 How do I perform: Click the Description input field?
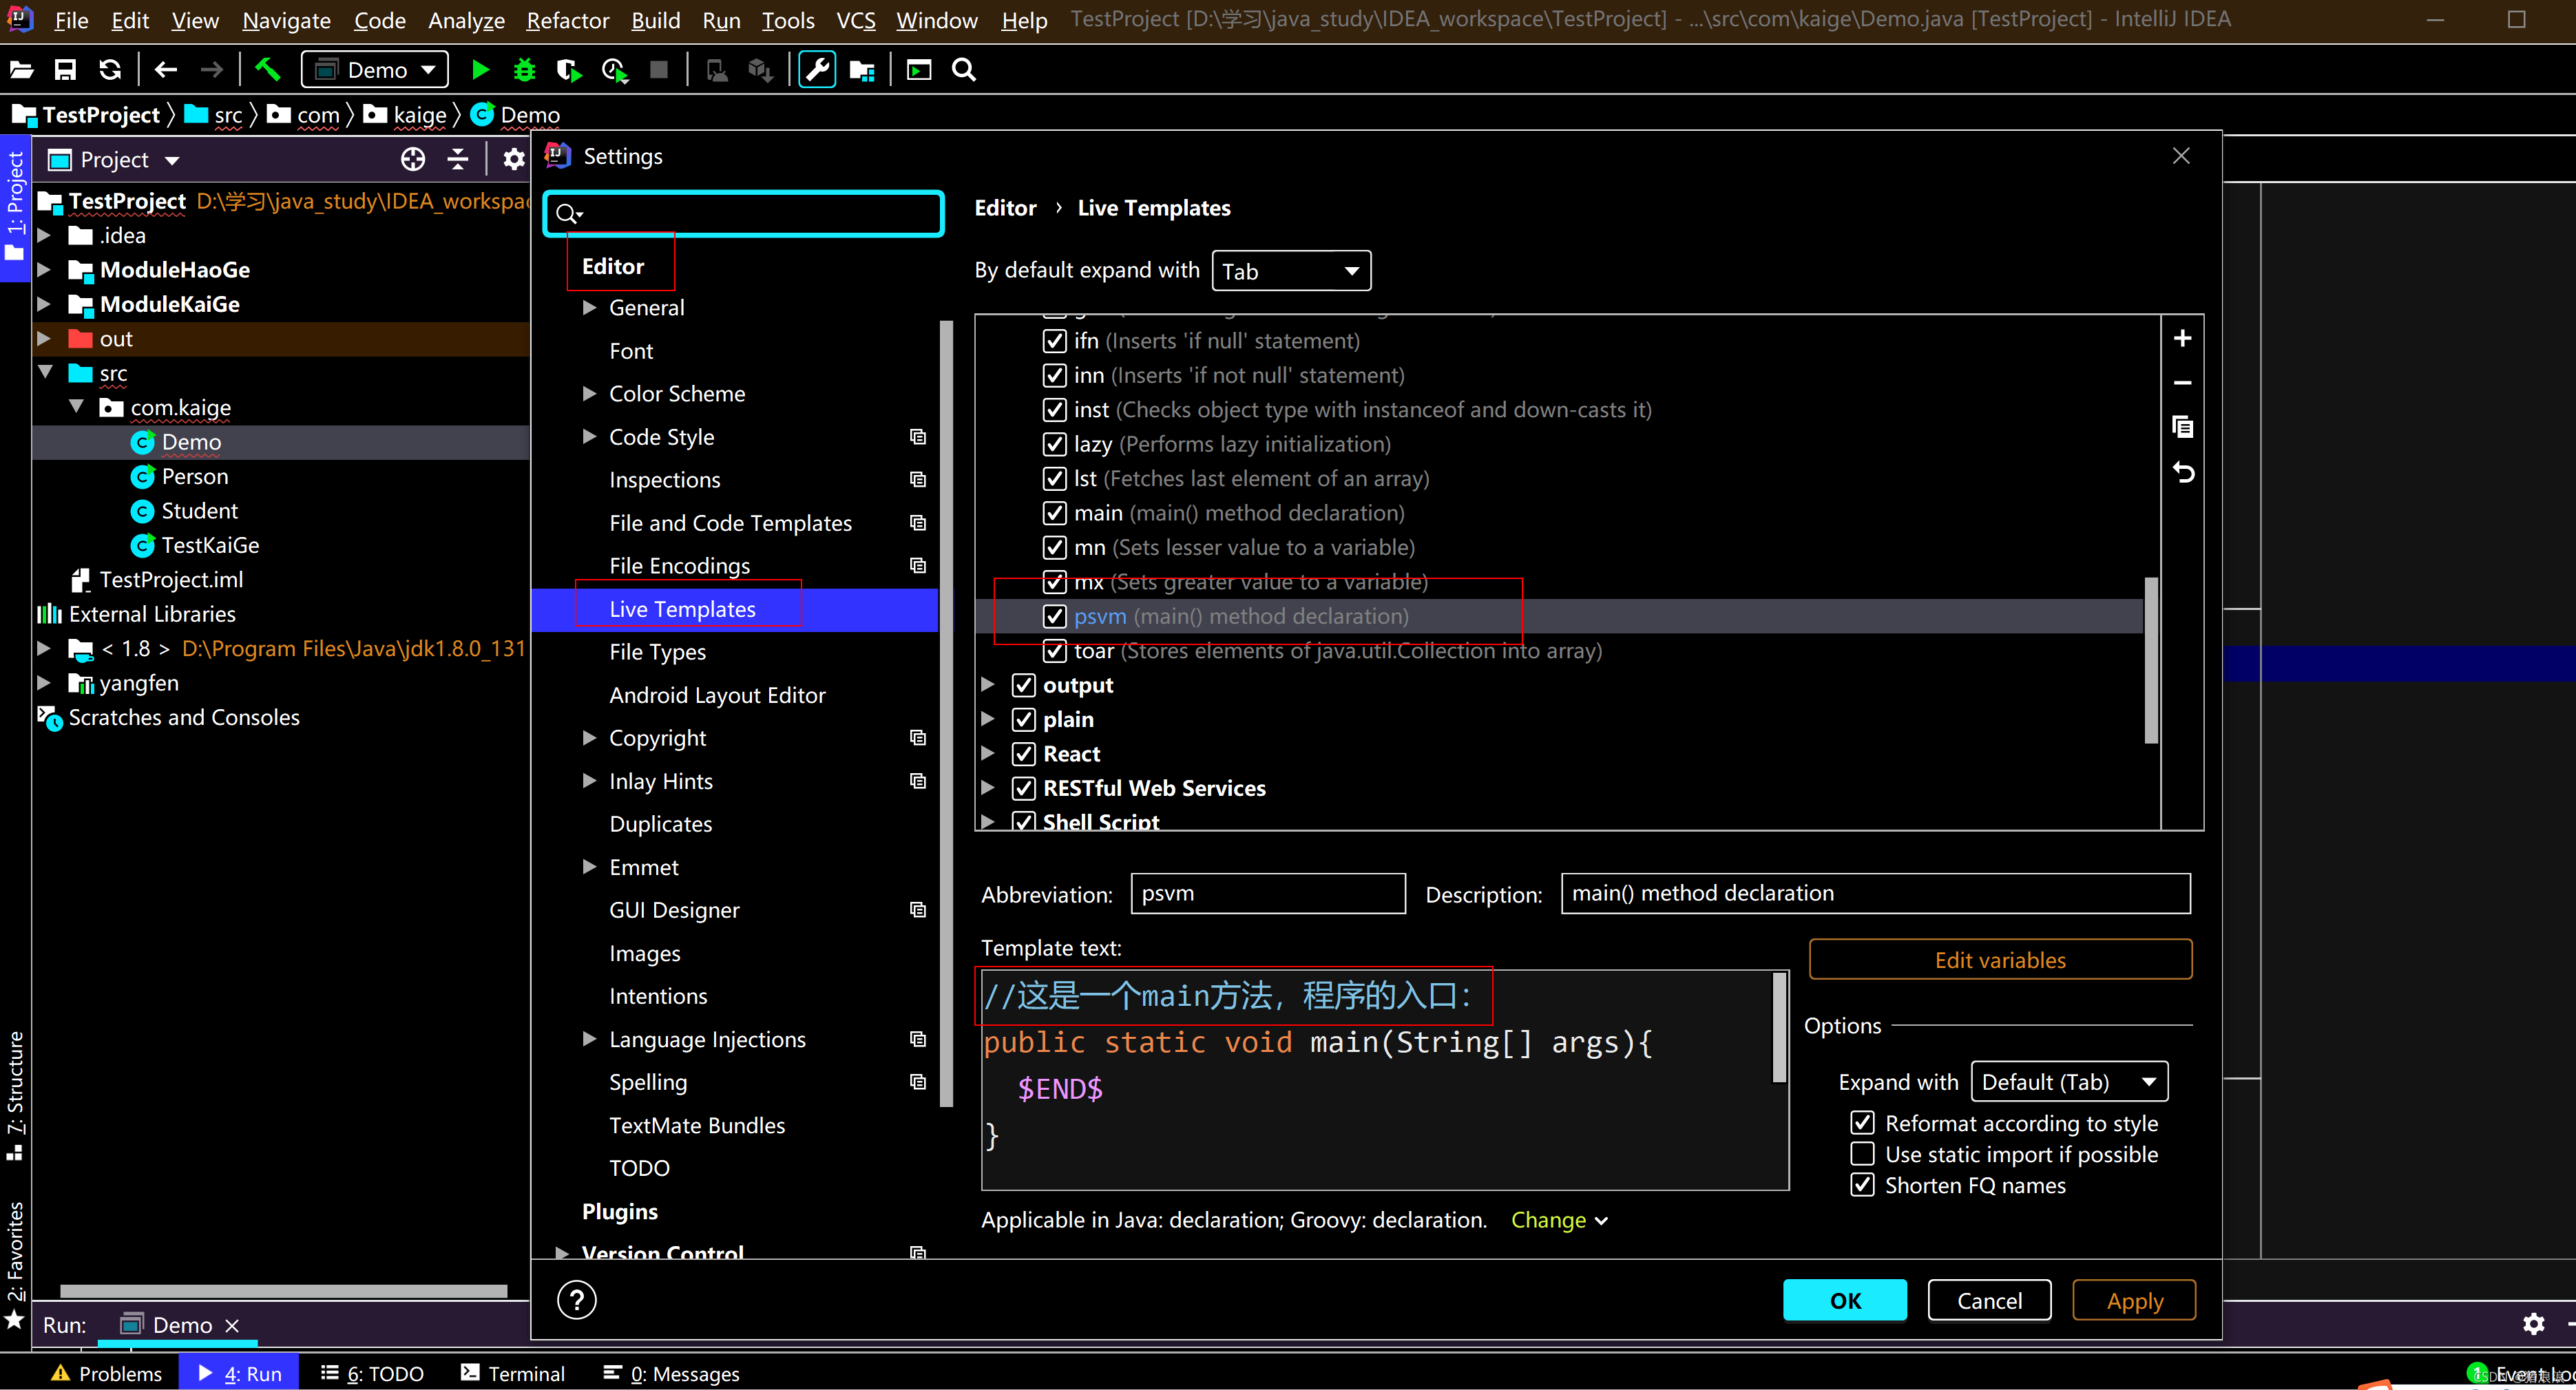[1875, 893]
